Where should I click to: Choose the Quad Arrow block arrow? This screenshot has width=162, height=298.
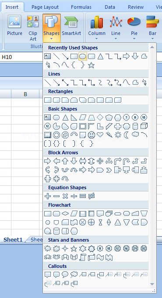pos(100,161)
